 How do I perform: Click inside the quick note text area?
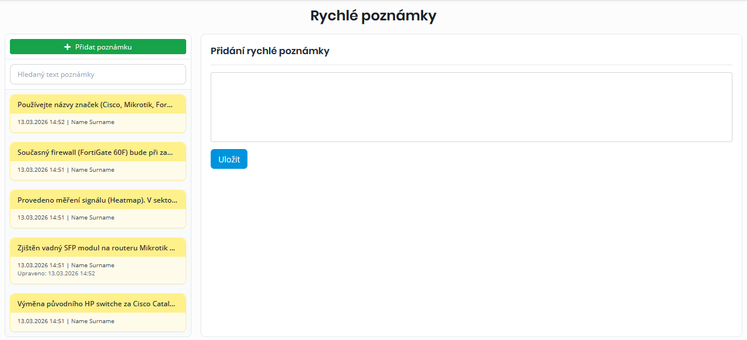click(471, 107)
